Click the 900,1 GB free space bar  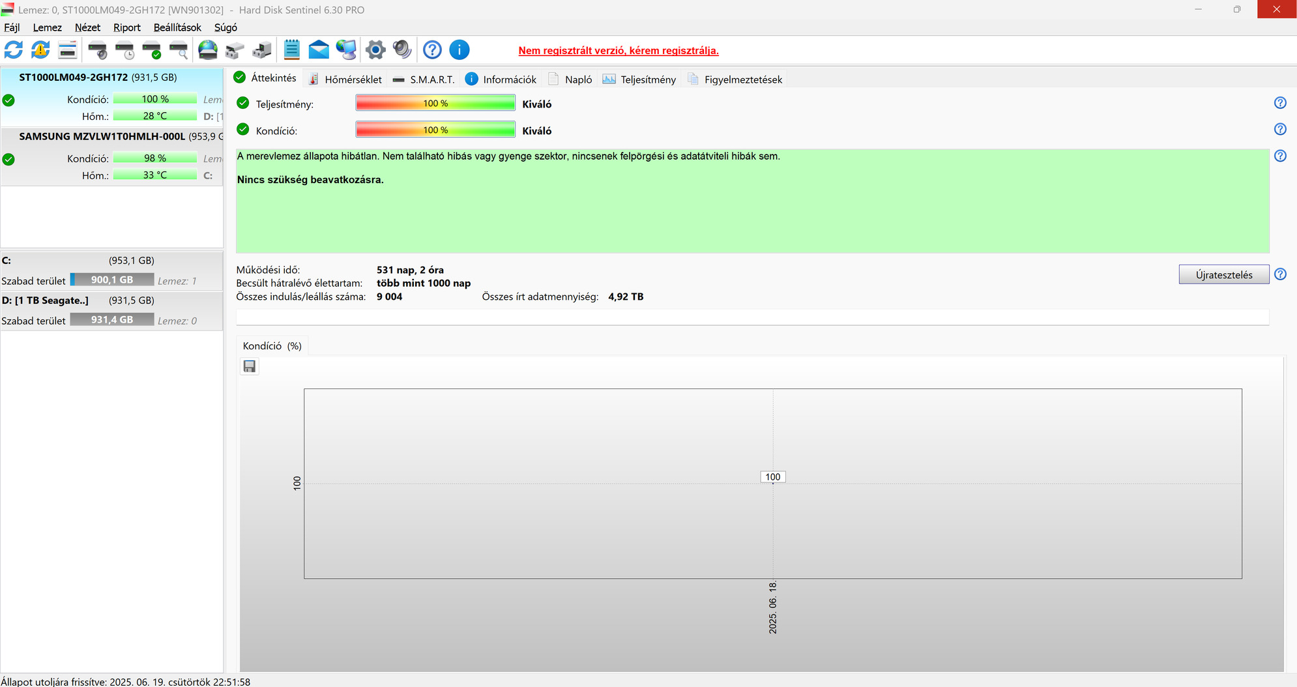tap(112, 280)
